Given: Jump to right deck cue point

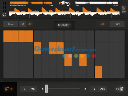Looking at the screenshot, I should click(x=103, y=89).
